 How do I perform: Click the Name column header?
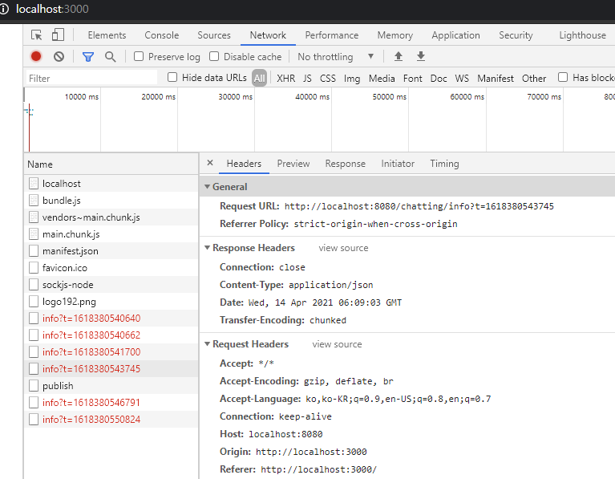click(111, 164)
